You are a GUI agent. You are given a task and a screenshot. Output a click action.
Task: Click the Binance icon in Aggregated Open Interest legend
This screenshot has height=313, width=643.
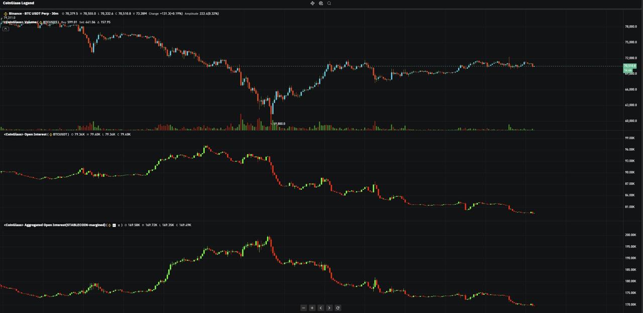click(x=110, y=225)
